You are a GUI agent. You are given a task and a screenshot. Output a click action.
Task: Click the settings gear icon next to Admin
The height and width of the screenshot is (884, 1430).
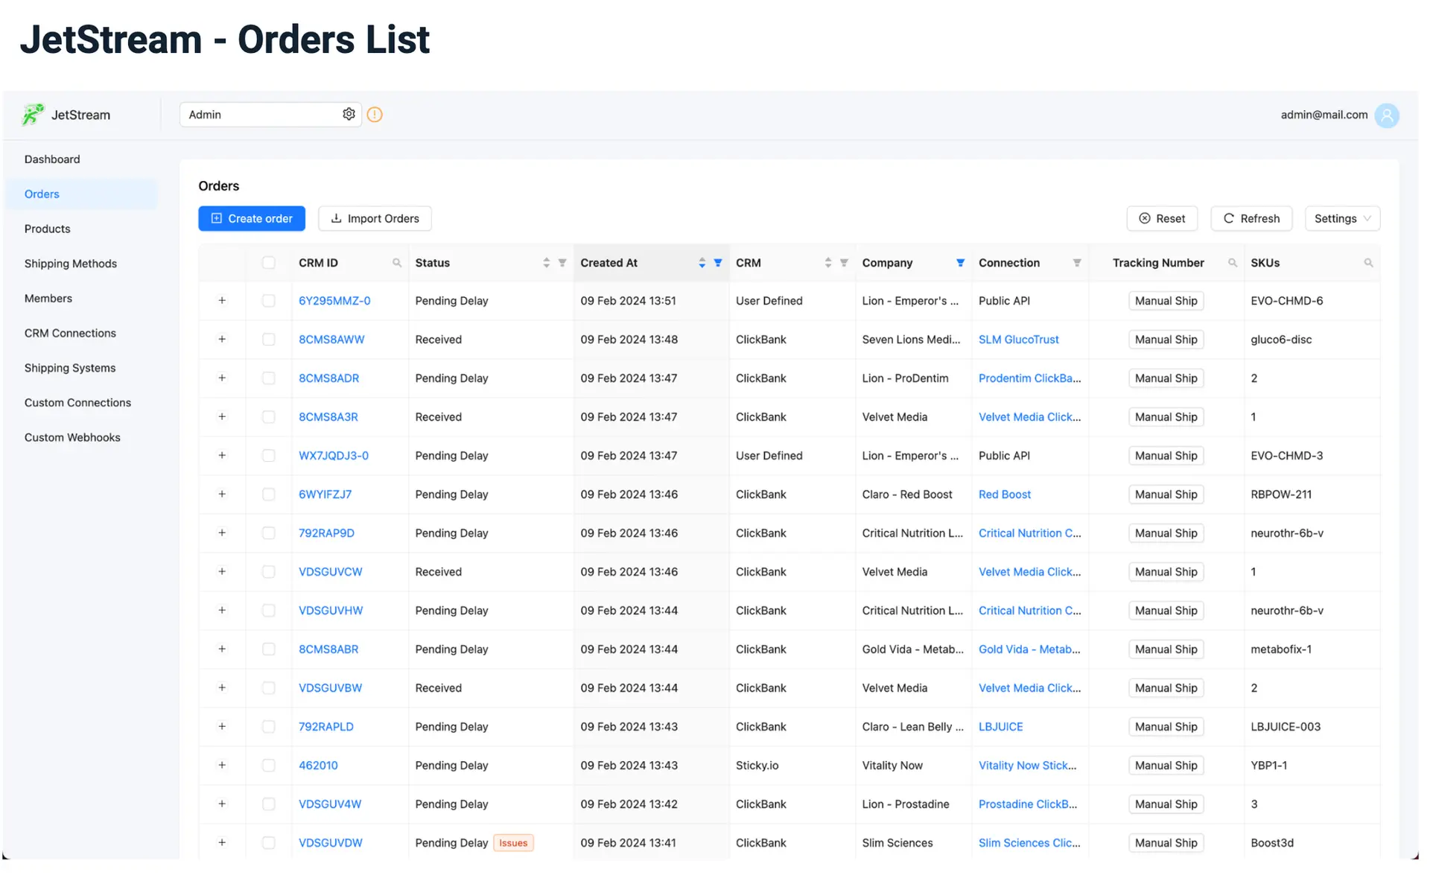[x=349, y=113]
